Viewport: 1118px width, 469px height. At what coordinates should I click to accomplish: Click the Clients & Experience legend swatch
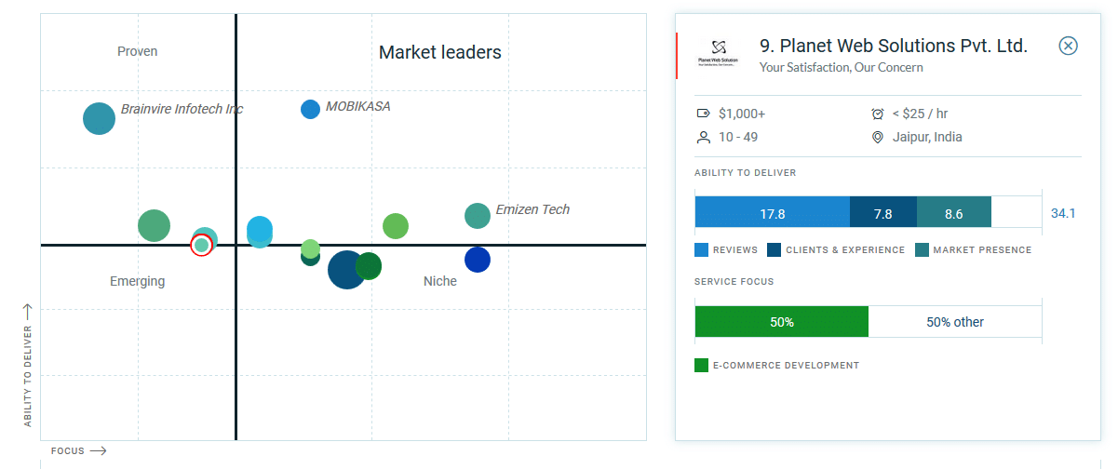click(x=775, y=249)
